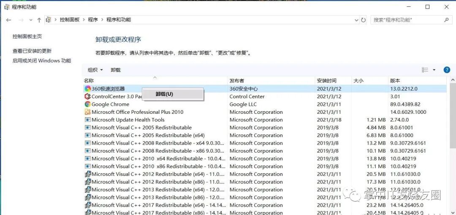The image size is (456, 215).
Task: Click the list scrollbar up arrow
Action: (x=453, y=80)
